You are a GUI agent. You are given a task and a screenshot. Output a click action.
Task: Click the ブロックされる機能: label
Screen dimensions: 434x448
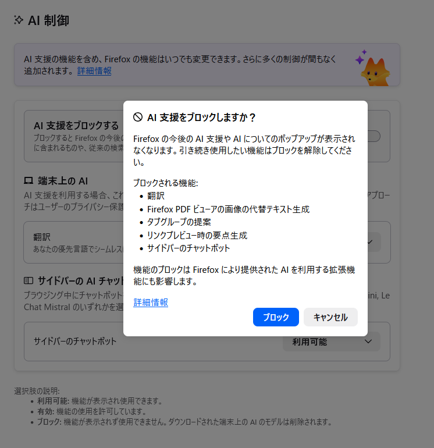pos(166,183)
